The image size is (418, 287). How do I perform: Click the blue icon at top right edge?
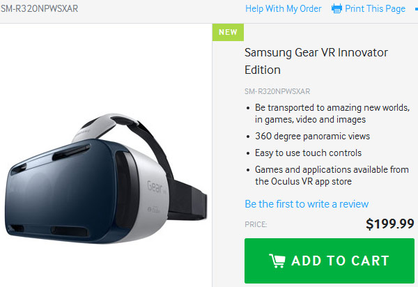416,9
